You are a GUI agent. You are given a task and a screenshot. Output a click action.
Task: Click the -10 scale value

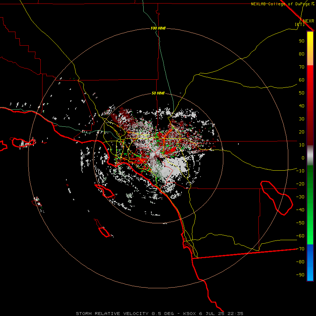coord(300,171)
